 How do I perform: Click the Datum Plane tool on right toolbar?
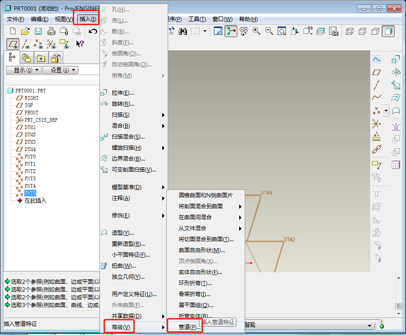tap(377, 72)
